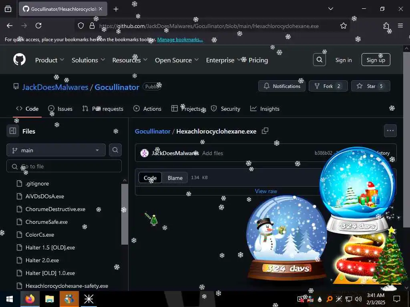Open a new browser tab
Image resolution: width=410 pixels, height=307 pixels.
tap(116, 9)
